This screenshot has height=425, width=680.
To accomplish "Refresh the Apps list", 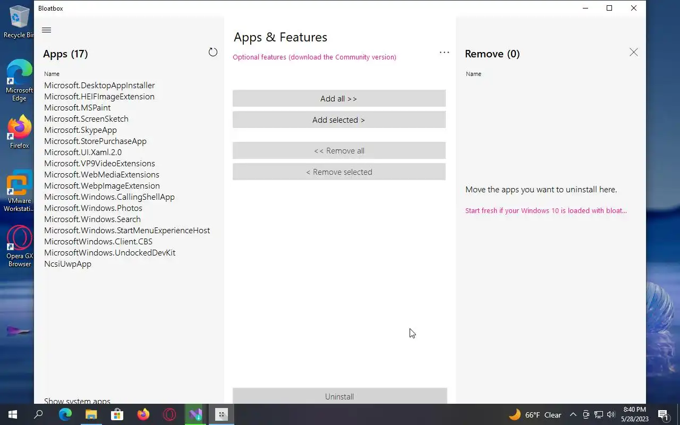I will tap(213, 52).
